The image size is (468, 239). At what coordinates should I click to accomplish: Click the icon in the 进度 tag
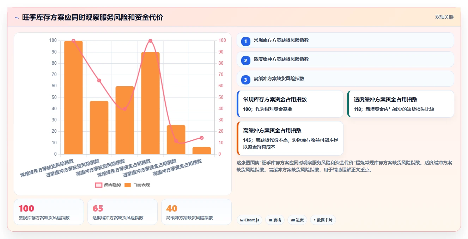(x=293, y=220)
